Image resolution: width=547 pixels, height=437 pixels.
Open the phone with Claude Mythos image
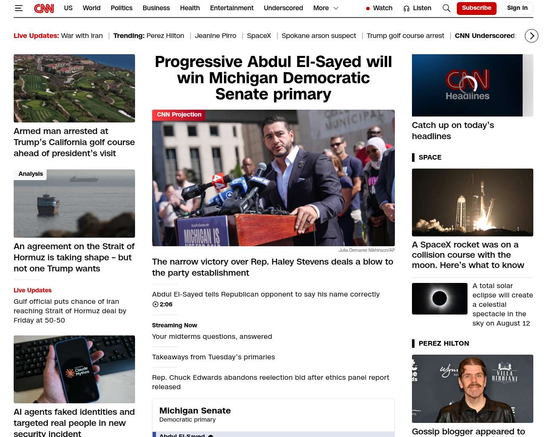[74, 370]
